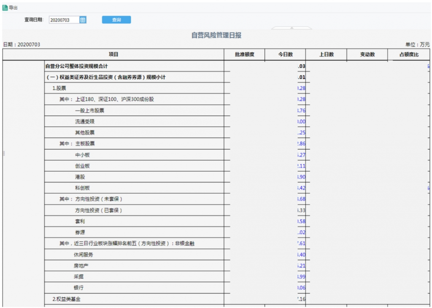This screenshot has height=308, width=432.
Task: Click the 今日数 value in 中小板 row
Action: point(301,155)
